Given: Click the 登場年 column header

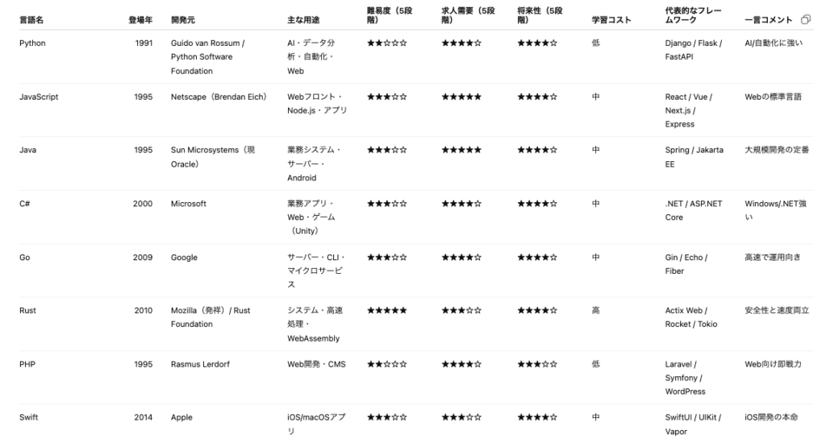Looking at the screenshot, I should point(140,19).
